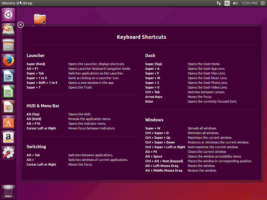Click the Alt + F10 shortcut text
The height and width of the screenshot is (200, 267).
[33, 124]
